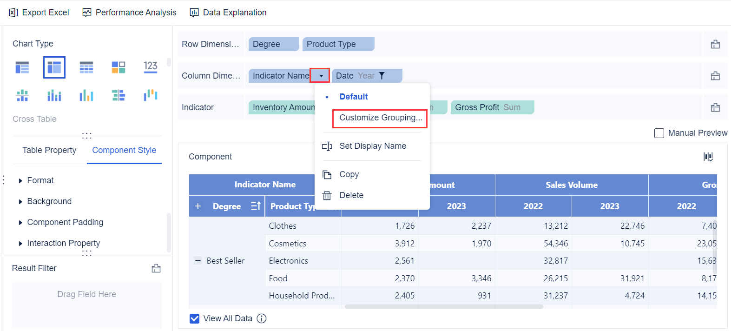Select Copy from the field menu
Screen dimensions: 731x331
(349, 174)
